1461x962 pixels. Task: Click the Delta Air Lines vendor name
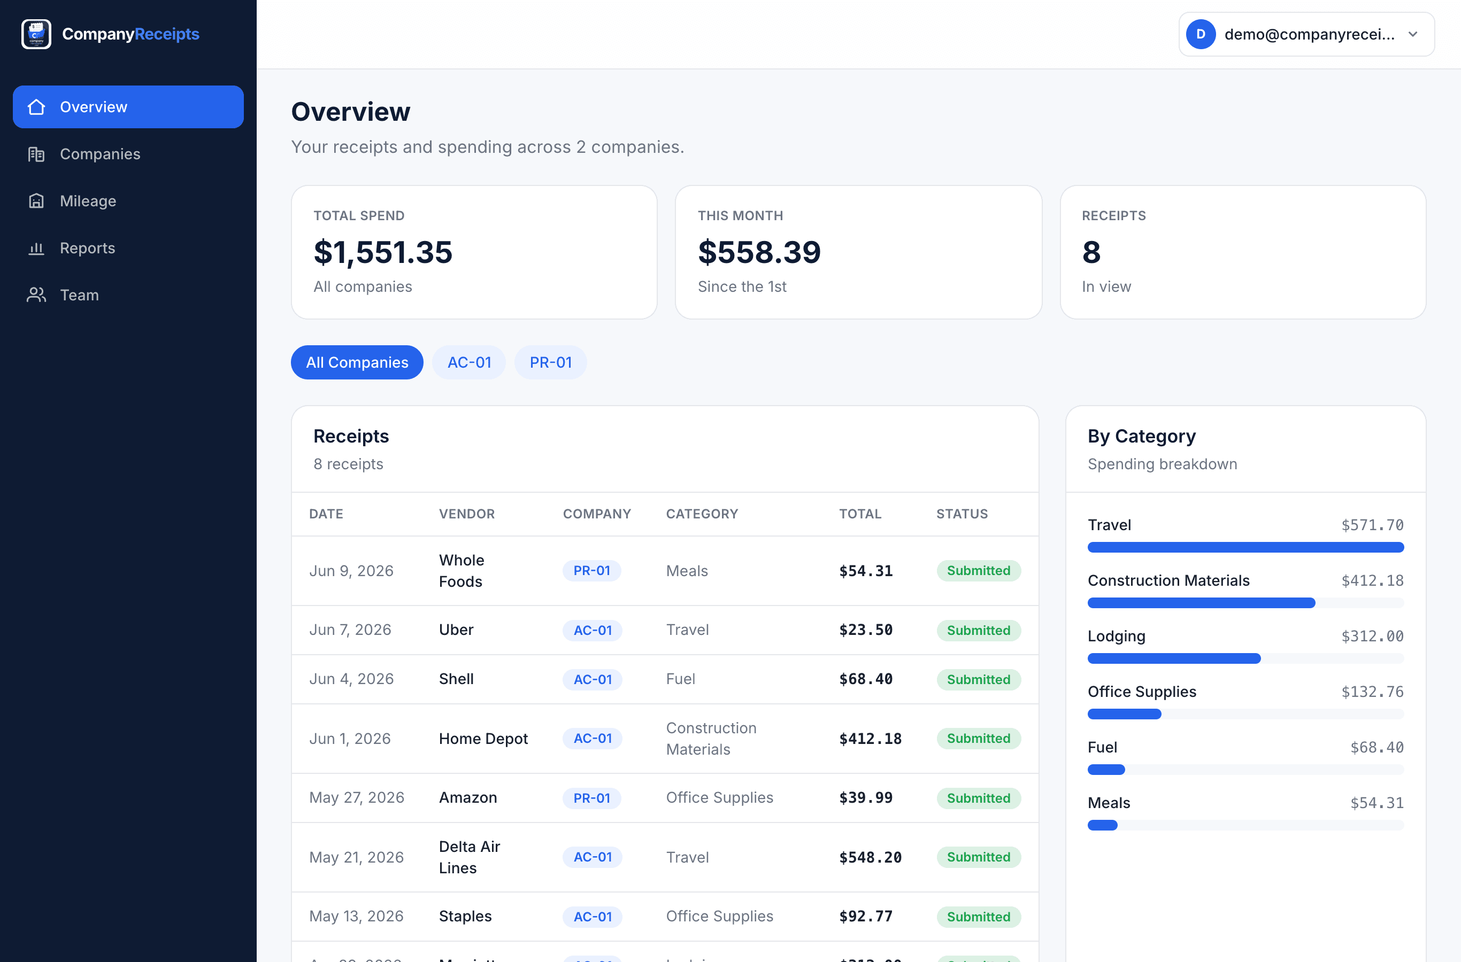[x=470, y=857]
